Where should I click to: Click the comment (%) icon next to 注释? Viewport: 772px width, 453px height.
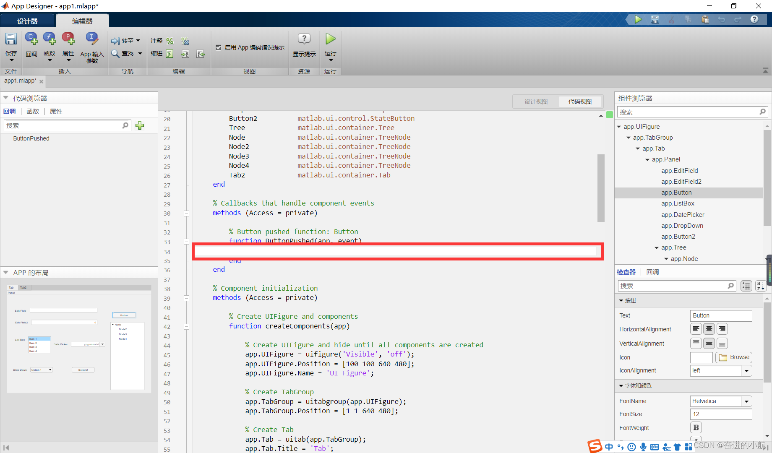(x=170, y=41)
